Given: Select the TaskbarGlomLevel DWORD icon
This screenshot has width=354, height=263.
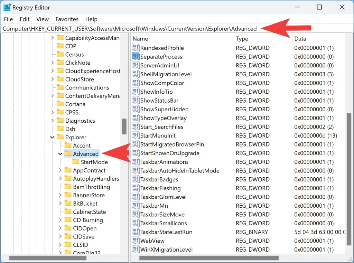Looking at the screenshot, I should click(136, 197).
